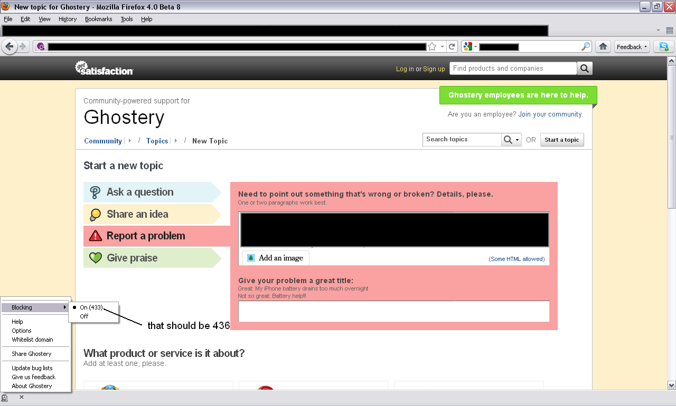Choose Help in Ghostery popup menu
This screenshot has width=676, height=406.
coord(35,322)
